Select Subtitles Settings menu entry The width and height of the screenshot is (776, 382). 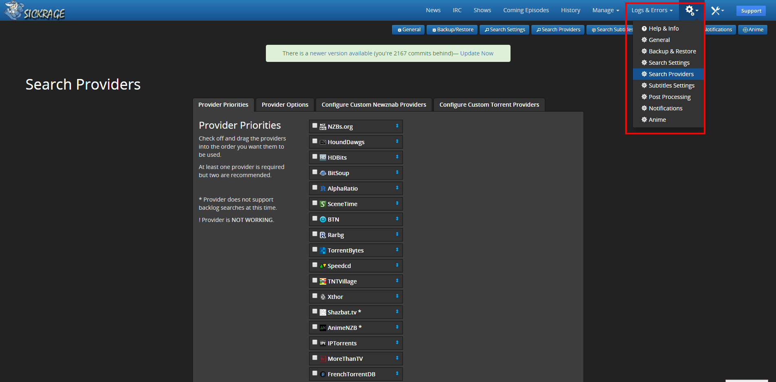(668, 86)
